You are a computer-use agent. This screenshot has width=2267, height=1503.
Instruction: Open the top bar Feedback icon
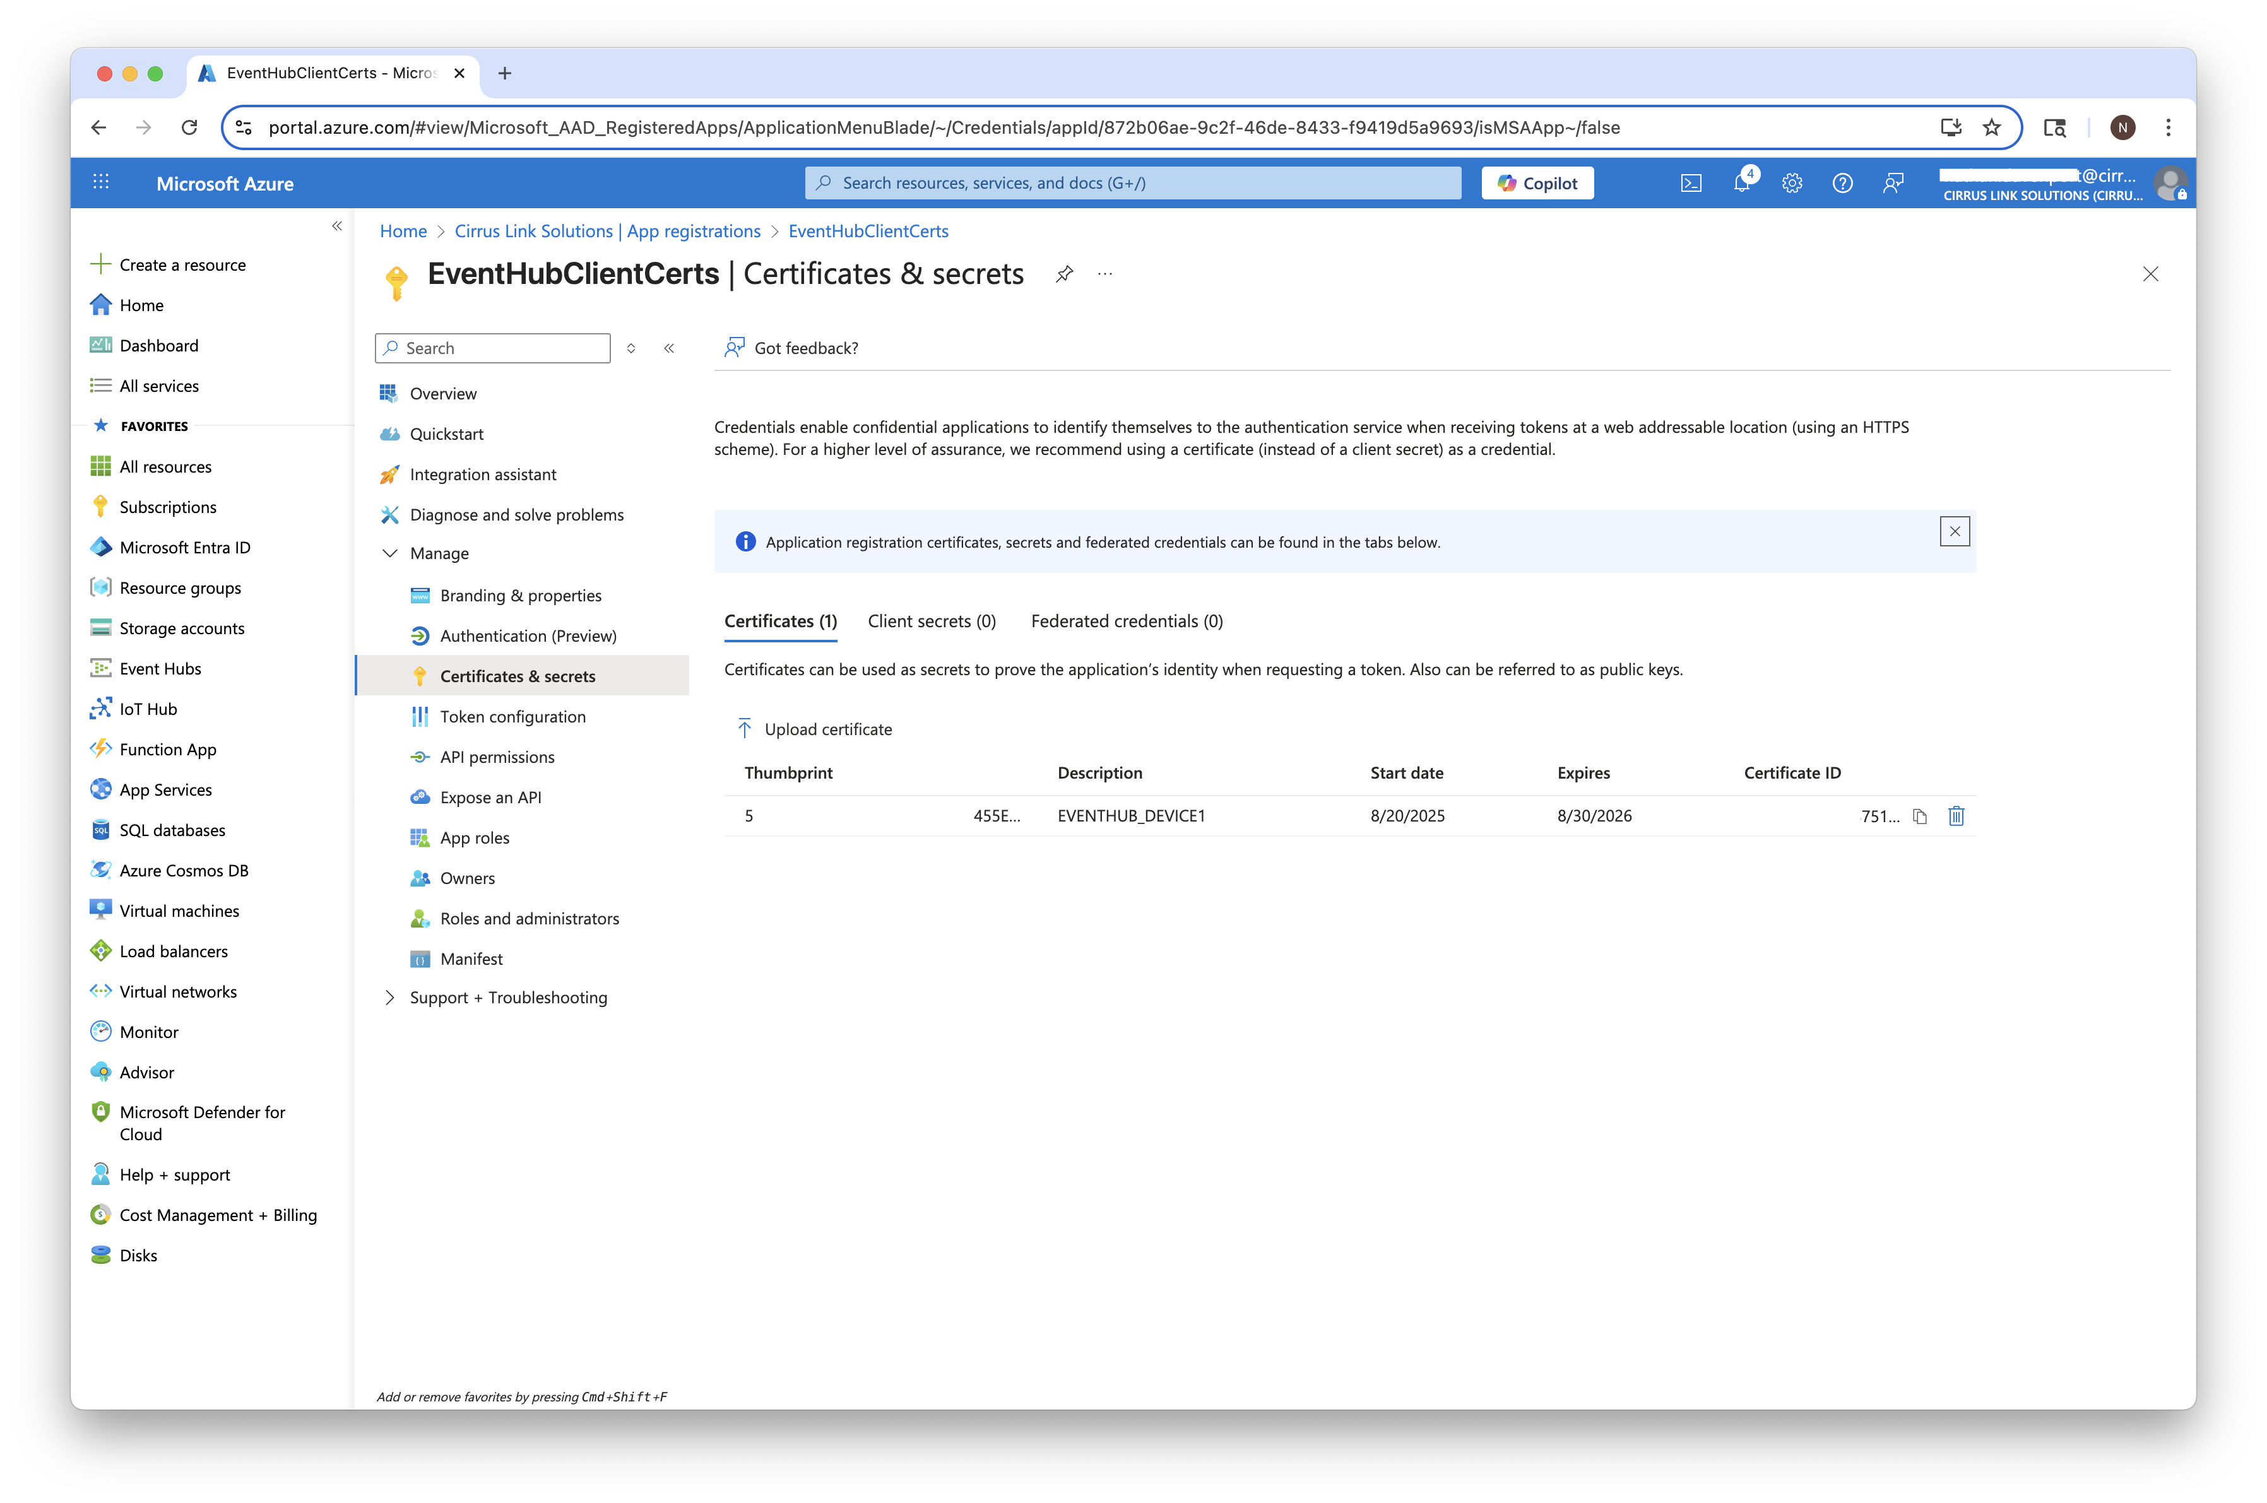pos(1892,183)
